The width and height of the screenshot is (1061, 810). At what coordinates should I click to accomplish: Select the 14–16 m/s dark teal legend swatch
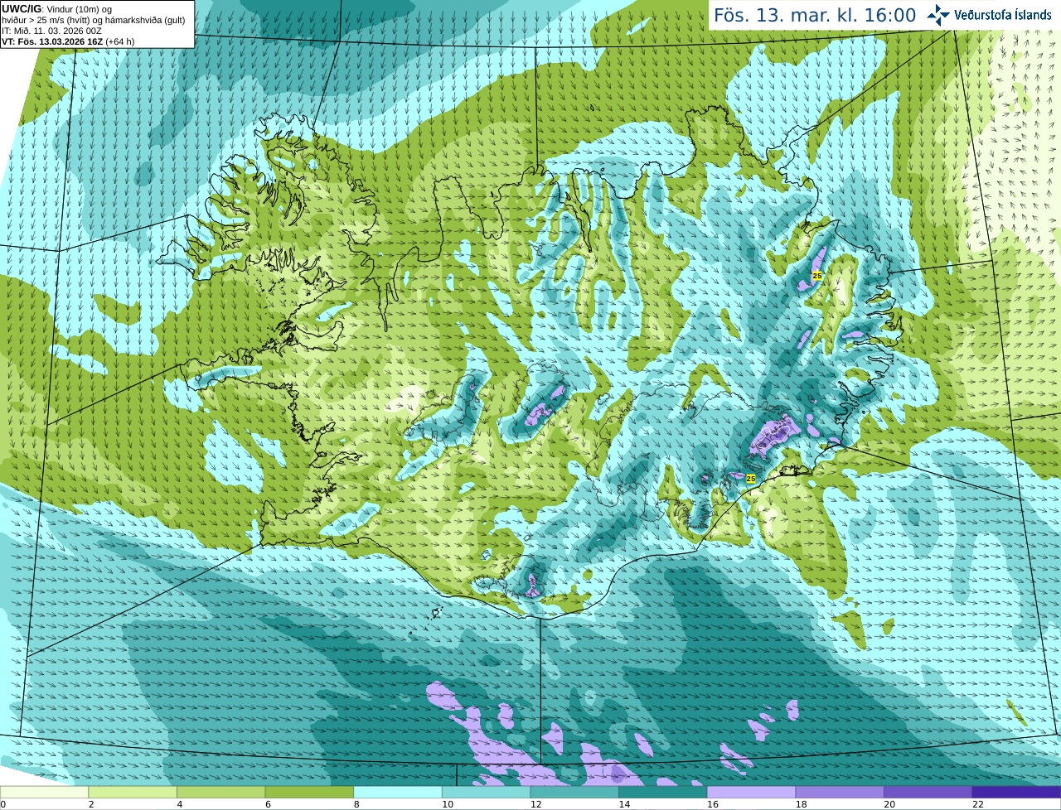663,792
